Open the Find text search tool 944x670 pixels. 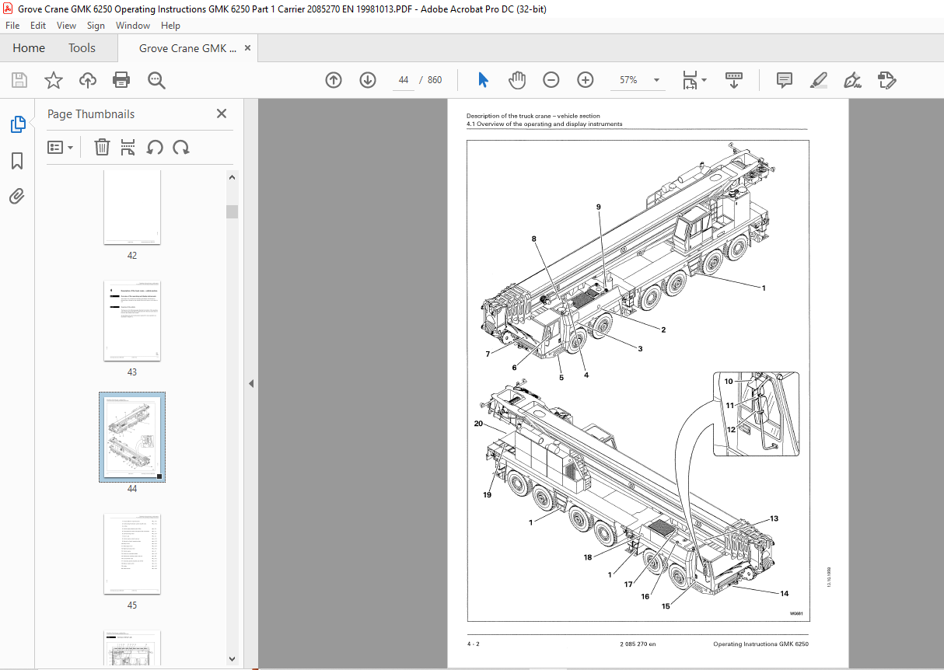tap(156, 80)
